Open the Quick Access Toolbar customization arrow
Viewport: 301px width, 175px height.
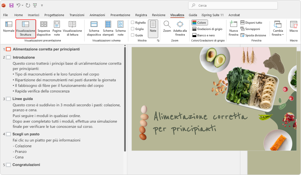pos(42,5)
